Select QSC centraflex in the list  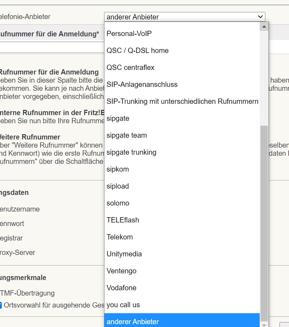pyautogui.click(x=182, y=67)
